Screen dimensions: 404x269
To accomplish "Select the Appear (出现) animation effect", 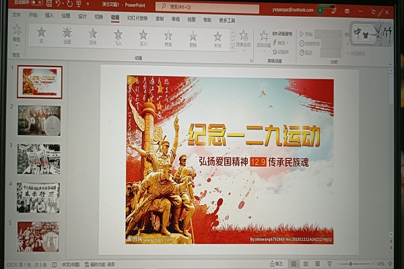I will [x=67, y=34].
